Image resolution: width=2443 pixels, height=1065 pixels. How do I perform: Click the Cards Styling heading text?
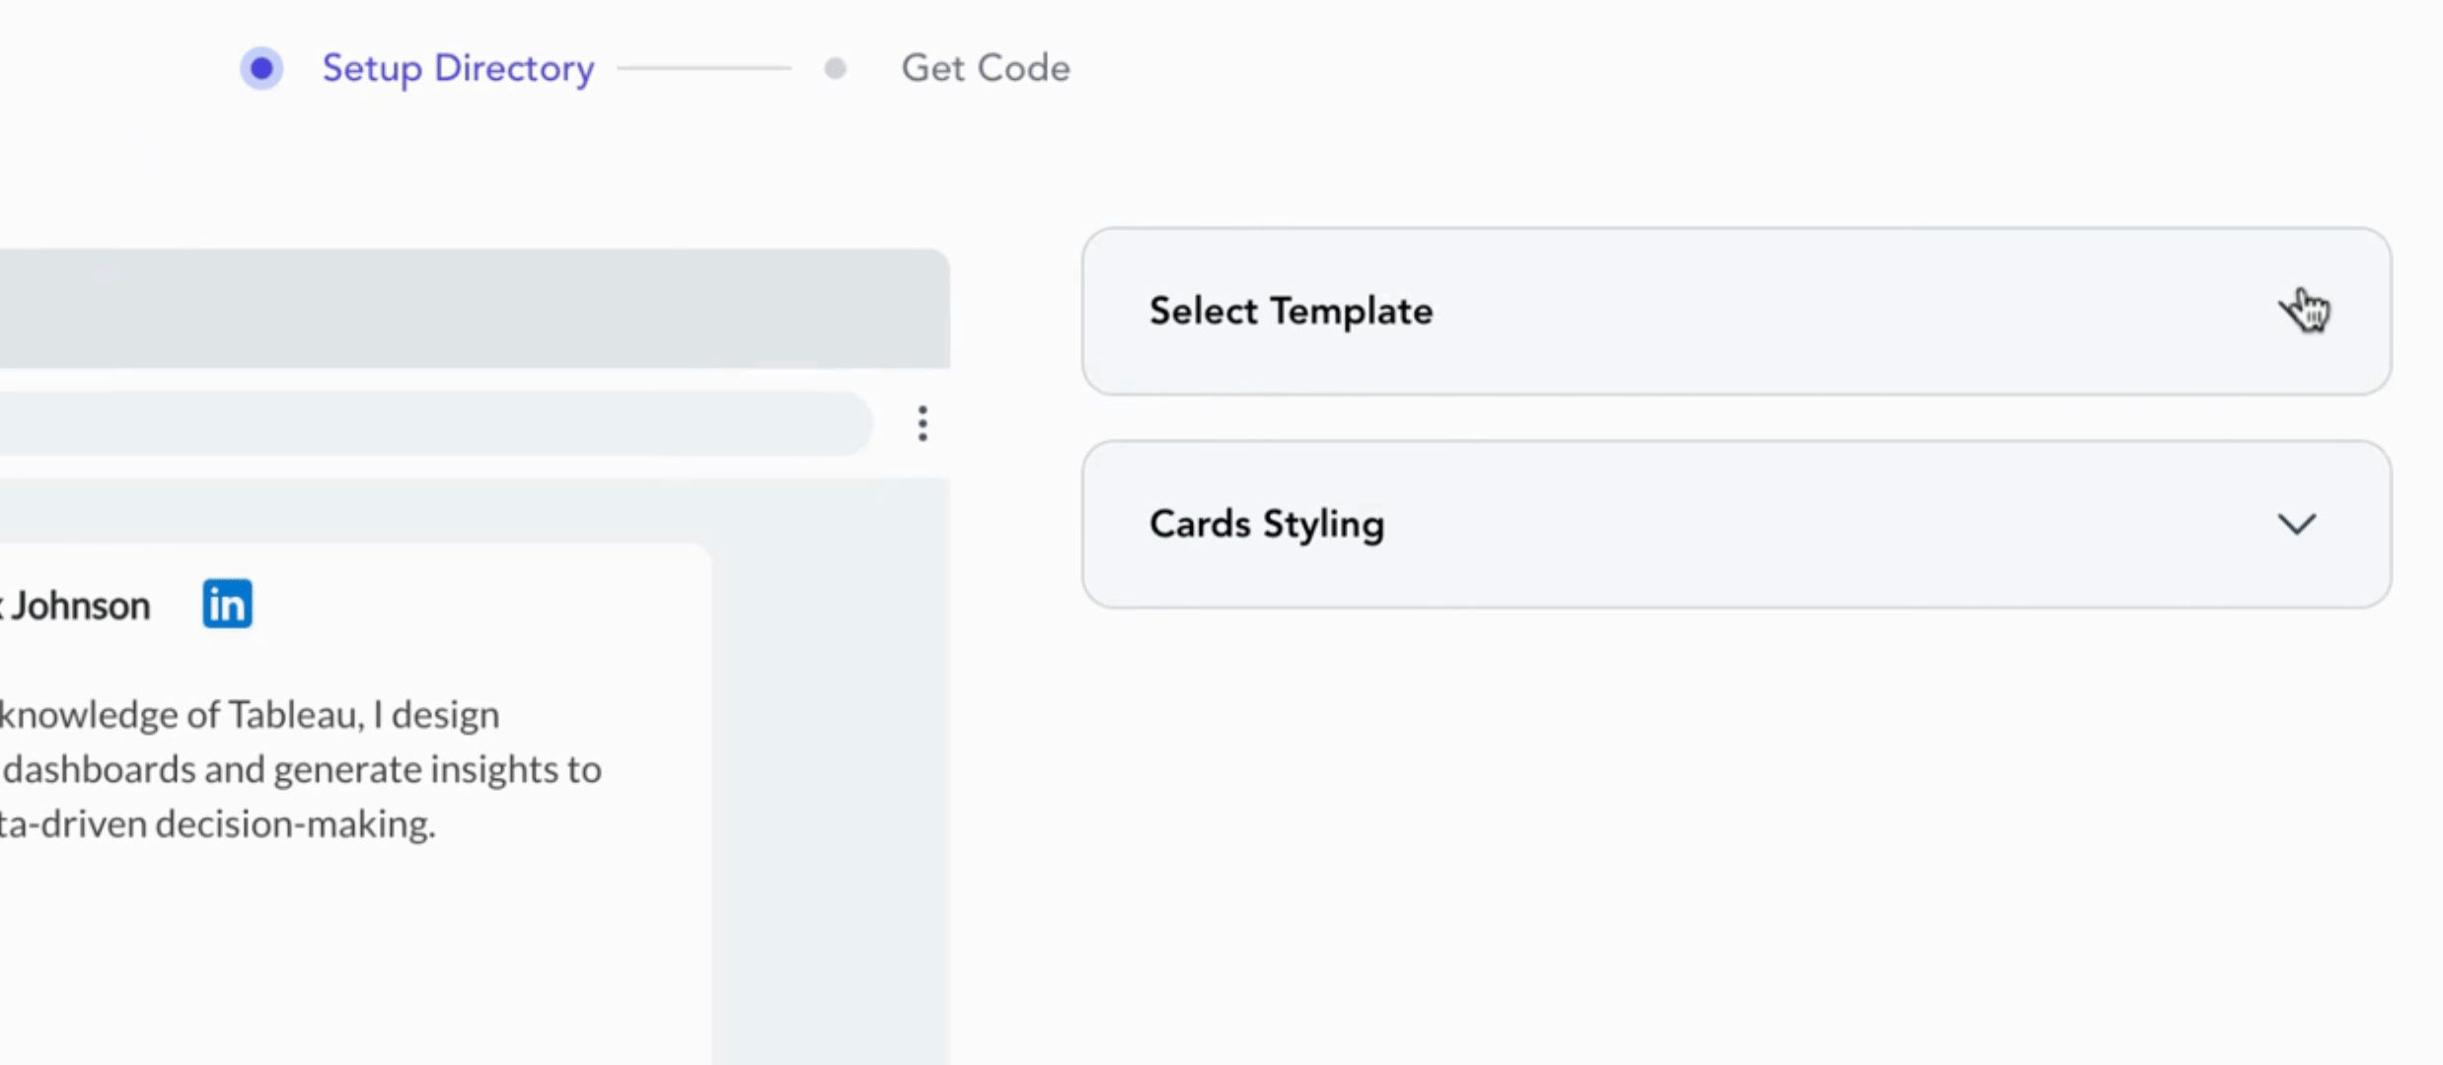[x=1267, y=524]
